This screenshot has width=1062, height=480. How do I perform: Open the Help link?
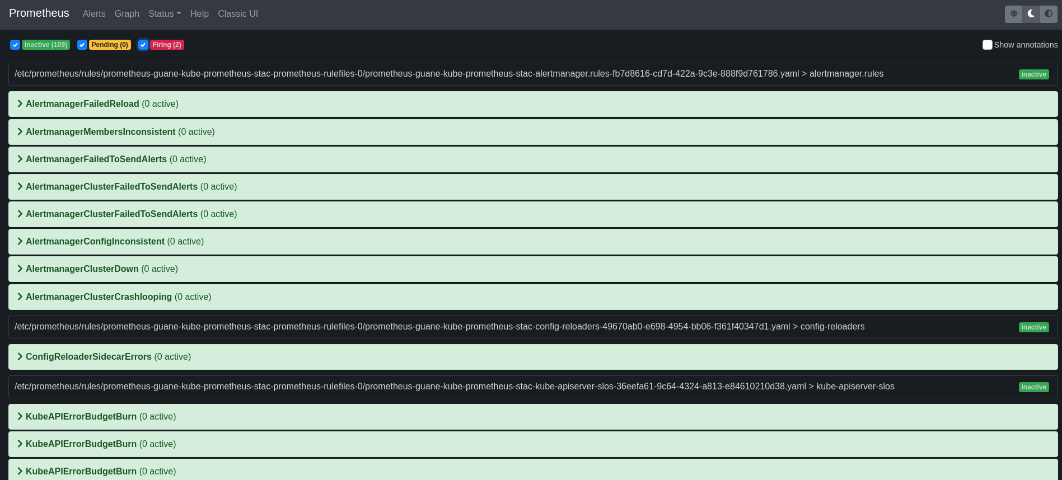199,14
